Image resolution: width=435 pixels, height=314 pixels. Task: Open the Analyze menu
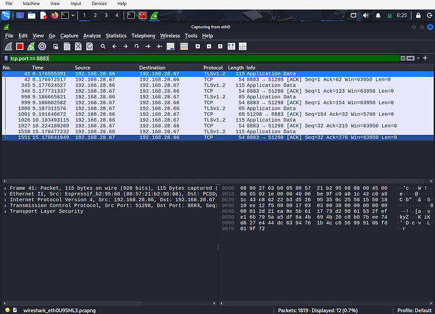[92, 36]
